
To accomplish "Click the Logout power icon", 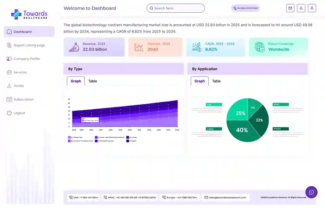I will [9, 113].
